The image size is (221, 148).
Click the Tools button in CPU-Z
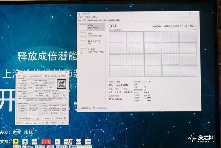[41, 123]
